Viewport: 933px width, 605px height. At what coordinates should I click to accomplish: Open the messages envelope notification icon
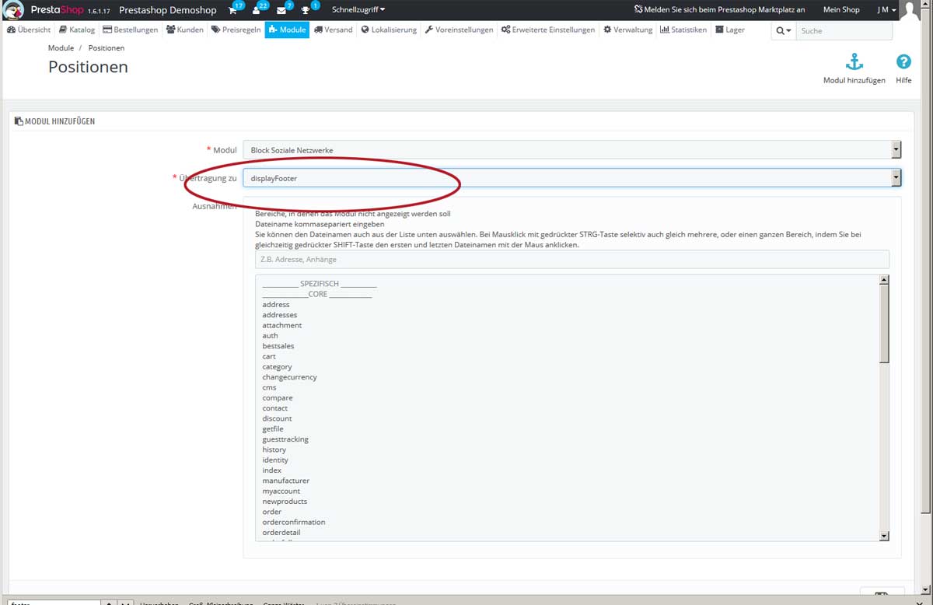tap(281, 10)
